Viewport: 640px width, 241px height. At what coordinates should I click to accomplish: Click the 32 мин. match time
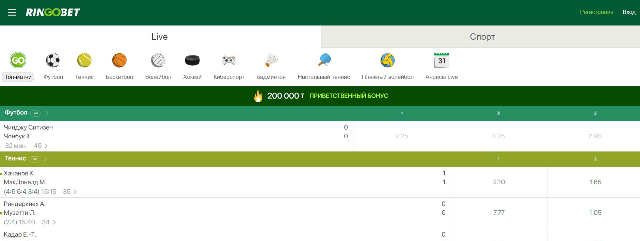16,146
